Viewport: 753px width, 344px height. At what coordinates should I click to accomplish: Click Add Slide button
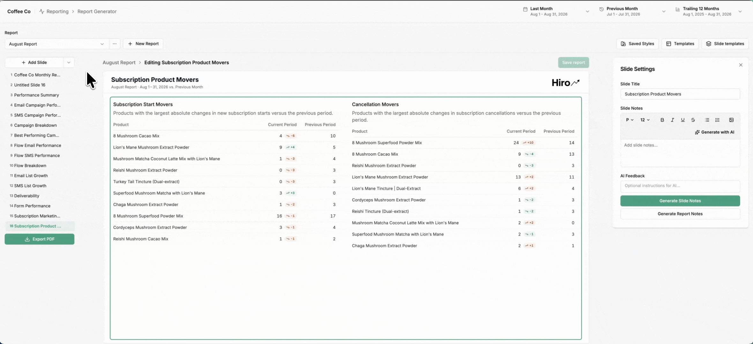point(34,63)
